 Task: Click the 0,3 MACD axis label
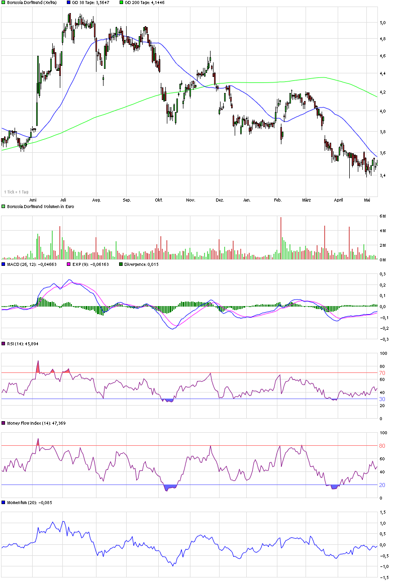coord(383,274)
